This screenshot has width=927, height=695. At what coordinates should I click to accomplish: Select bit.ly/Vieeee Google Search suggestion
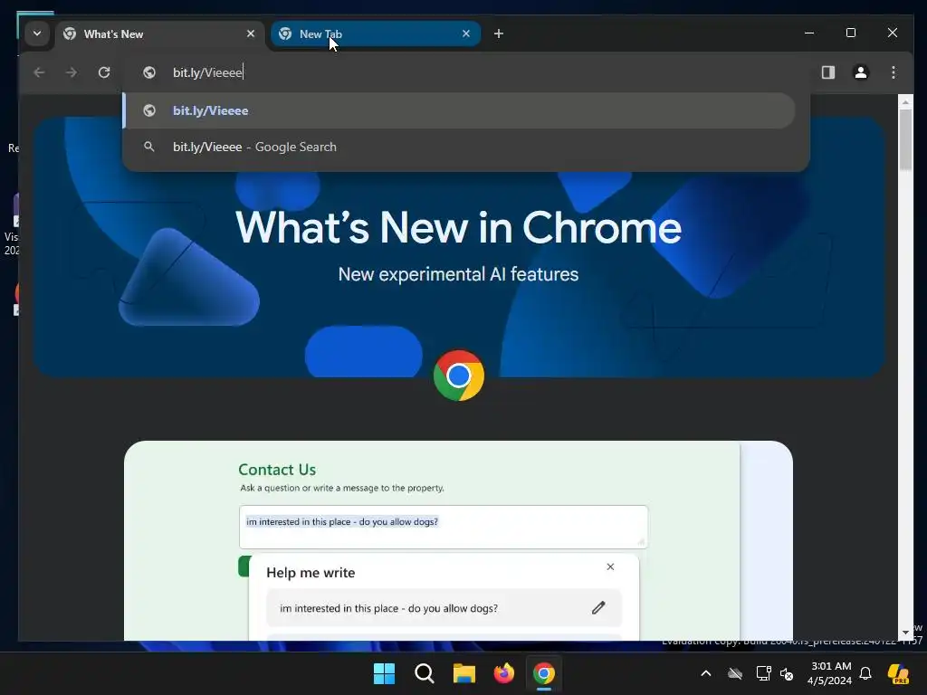tap(459, 147)
